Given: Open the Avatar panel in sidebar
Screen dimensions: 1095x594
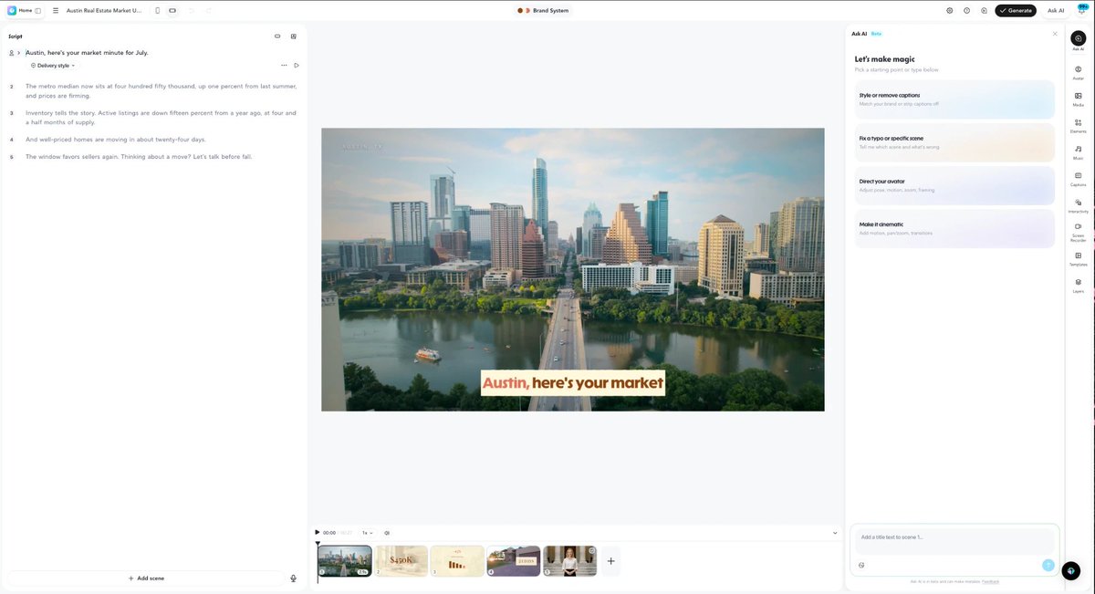Looking at the screenshot, I should pos(1078,72).
